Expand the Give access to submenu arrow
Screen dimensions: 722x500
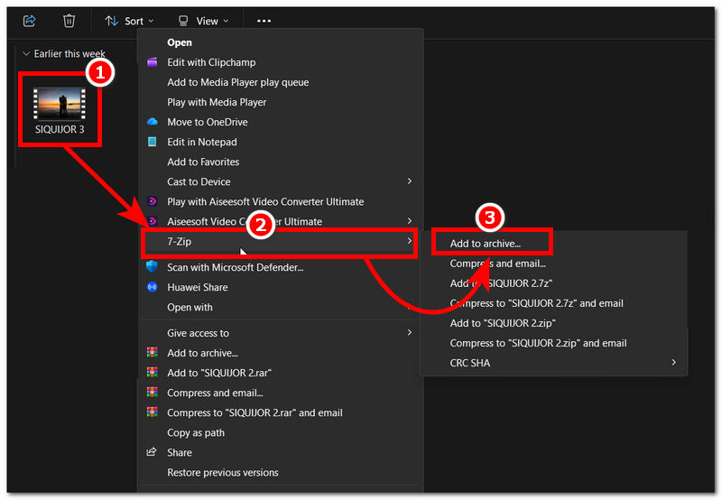pyautogui.click(x=410, y=333)
